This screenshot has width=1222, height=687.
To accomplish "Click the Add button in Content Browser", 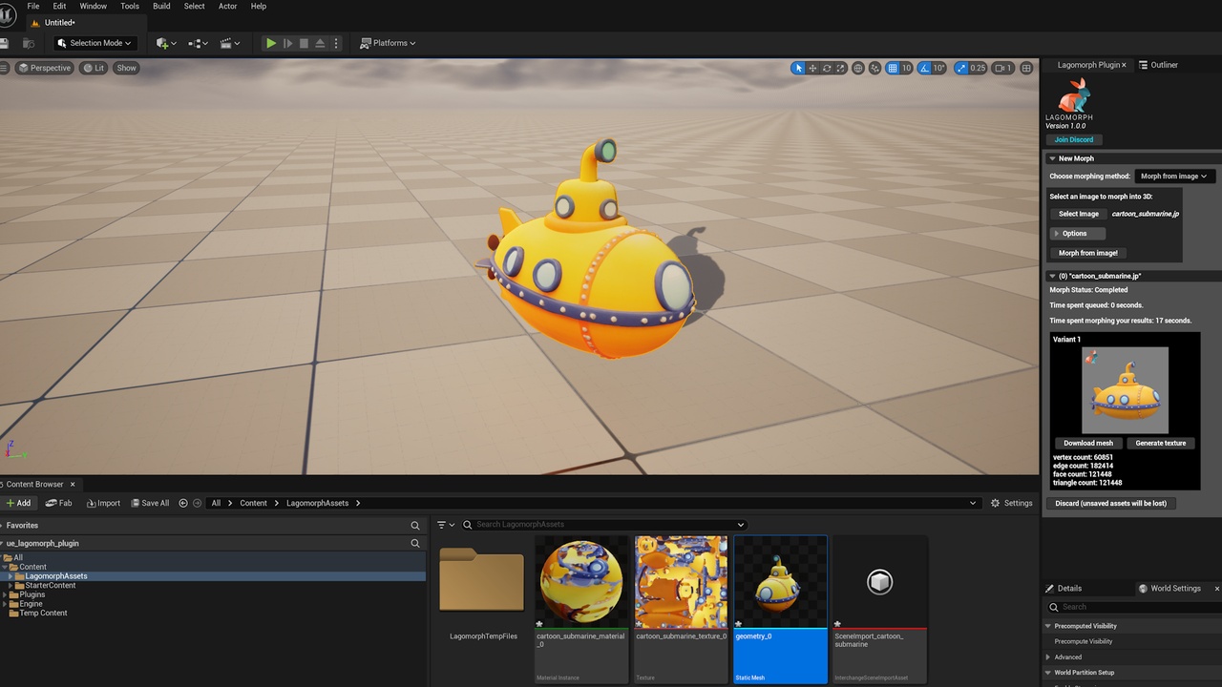I will [x=18, y=503].
